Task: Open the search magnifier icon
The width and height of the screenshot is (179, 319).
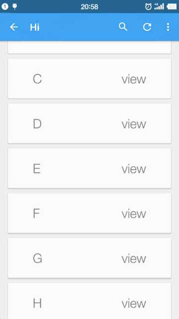Action: pos(123,27)
